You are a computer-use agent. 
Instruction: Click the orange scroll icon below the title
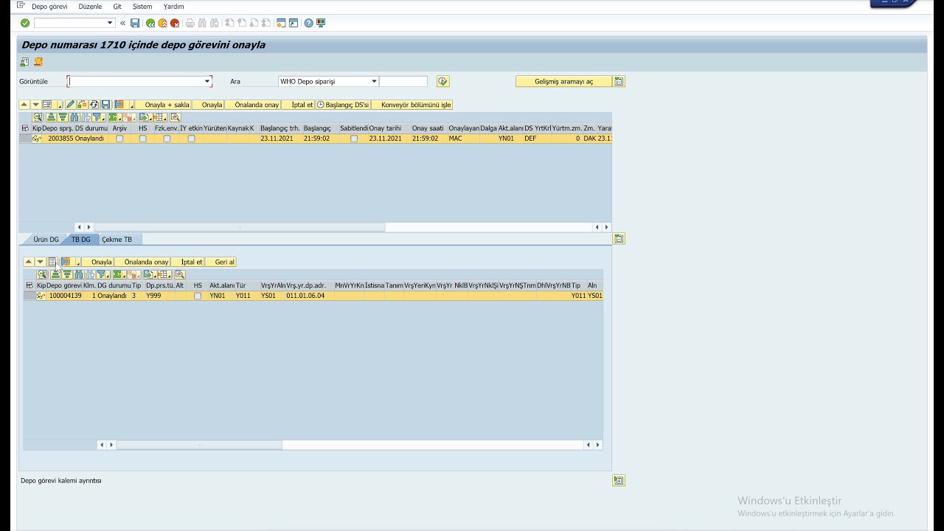coord(38,62)
